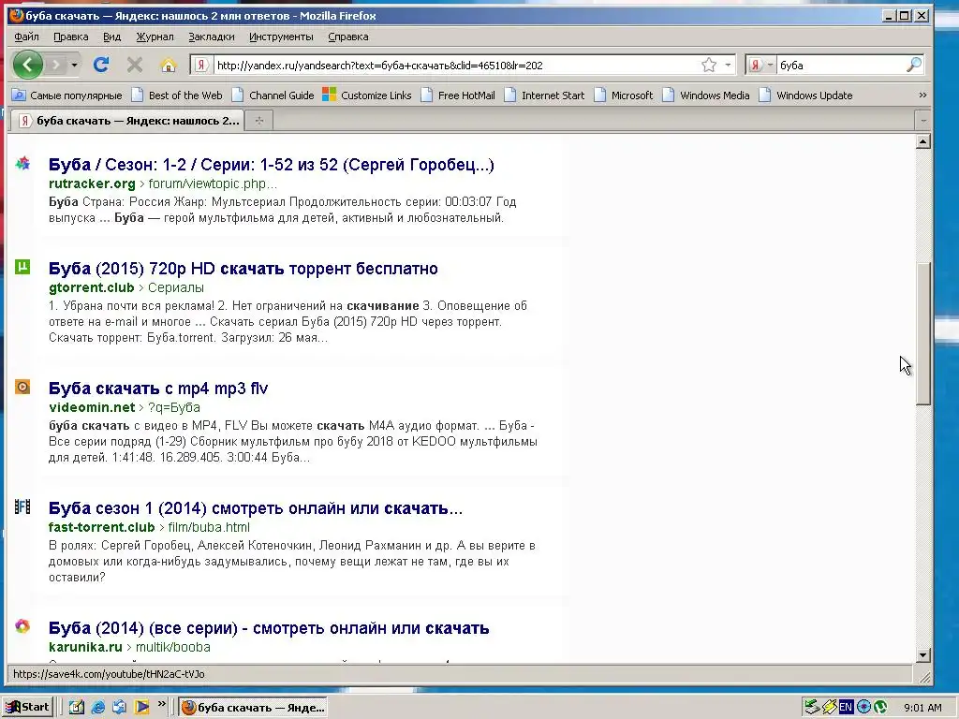Click the Firefox taskbar button буба скачать
959x719 pixels.
coord(253,708)
